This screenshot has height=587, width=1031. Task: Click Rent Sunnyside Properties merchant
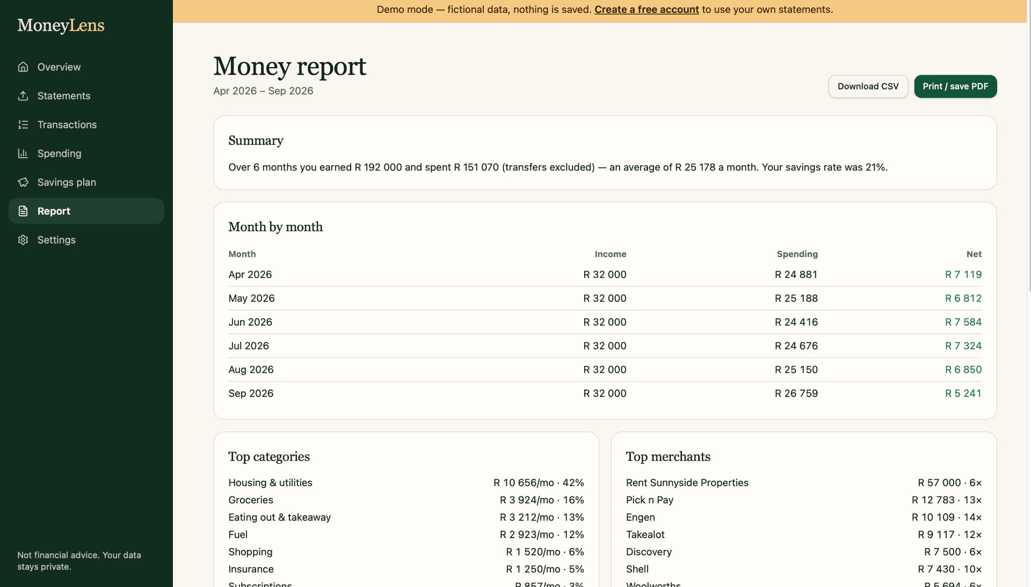[687, 483]
